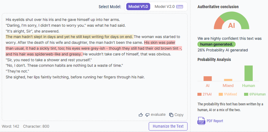
Task: Click the red AI bar in chart
Action: (208, 78)
